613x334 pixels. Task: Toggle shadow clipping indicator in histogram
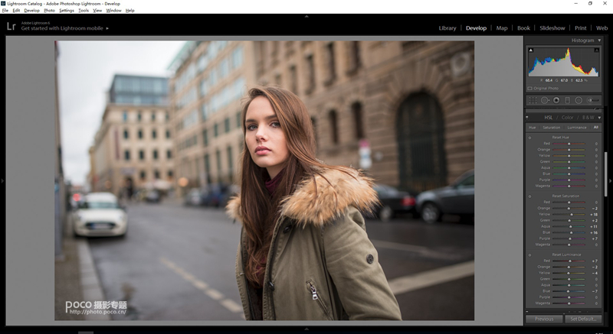[x=531, y=50]
